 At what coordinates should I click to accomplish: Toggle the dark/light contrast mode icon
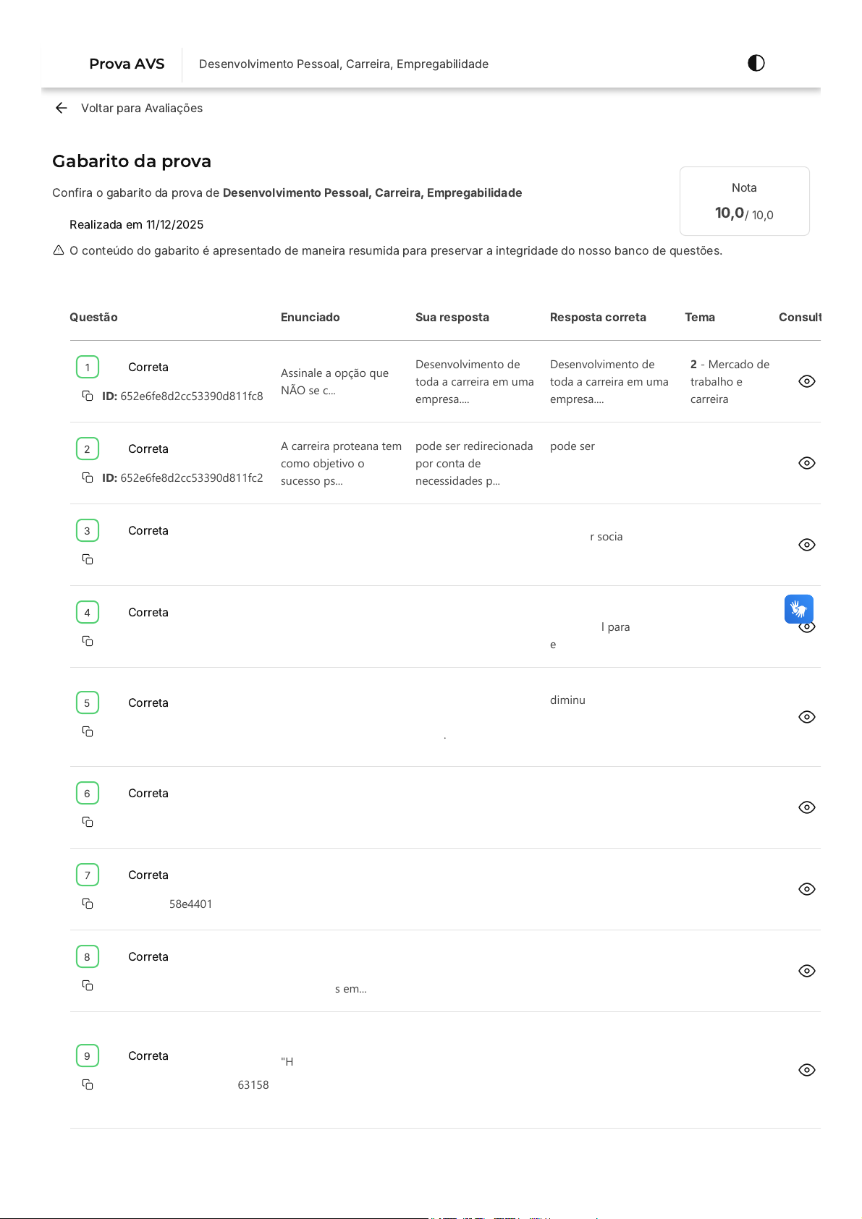[x=756, y=64]
